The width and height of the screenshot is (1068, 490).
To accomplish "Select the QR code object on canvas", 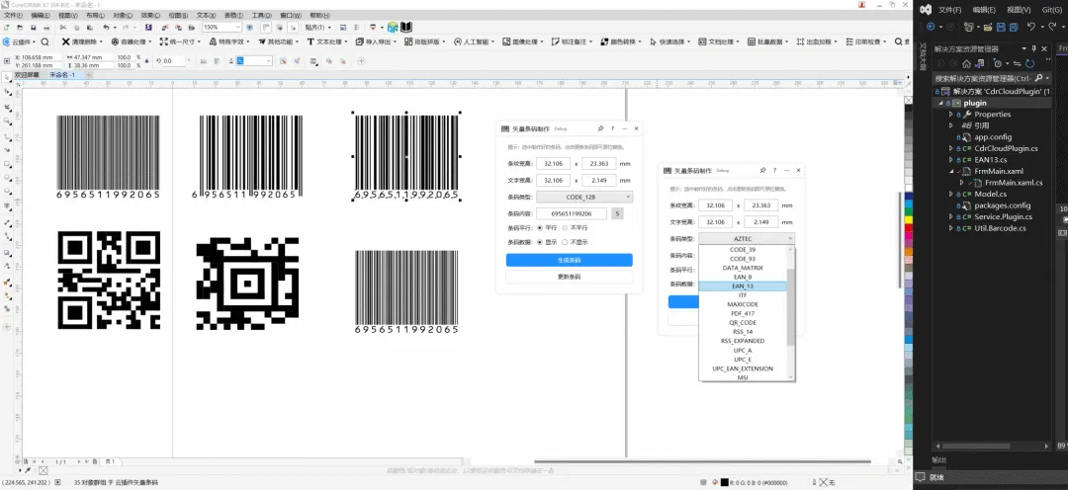I will tap(109, 280).
